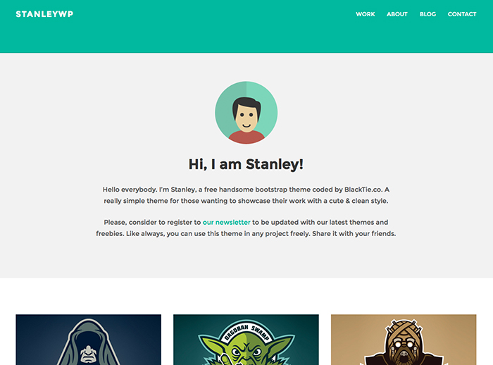Click the Dagobah Swamp banner text
Image resolution: width=493 pixels, height=365 pixels.
click(246, 333)
